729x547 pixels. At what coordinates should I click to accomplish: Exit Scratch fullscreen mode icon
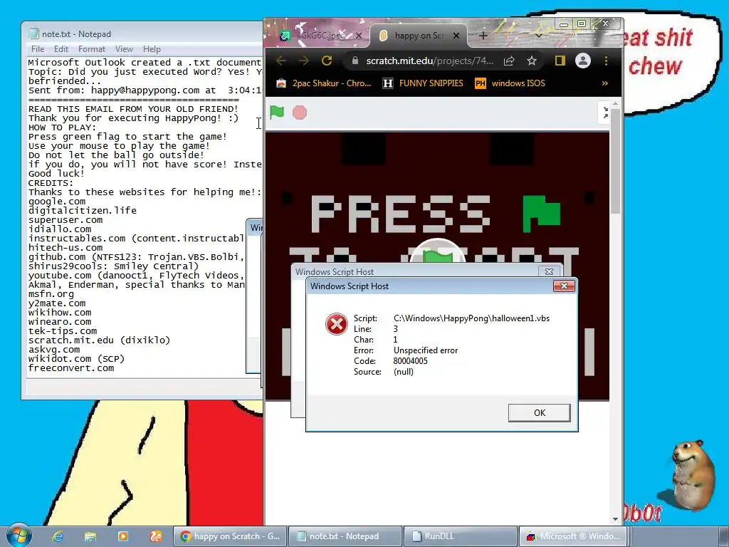(604, 113)
